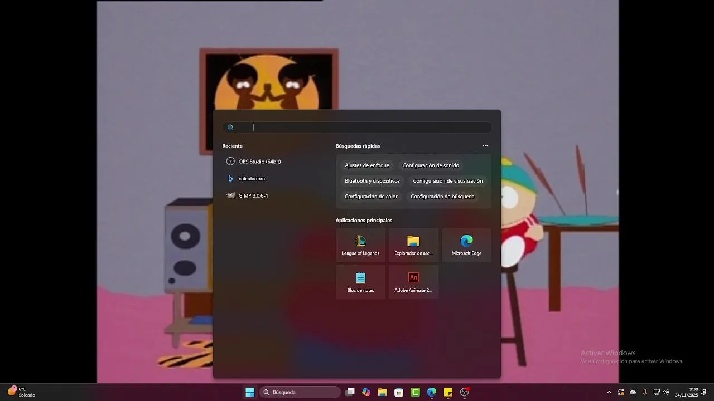
Task: Open Microsoft Store from the taskbar
Action: (x=399, y=392)
